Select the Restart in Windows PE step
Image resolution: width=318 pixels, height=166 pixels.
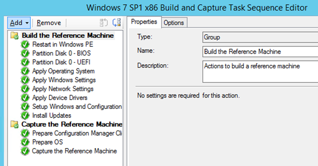[x=63, y=44]
